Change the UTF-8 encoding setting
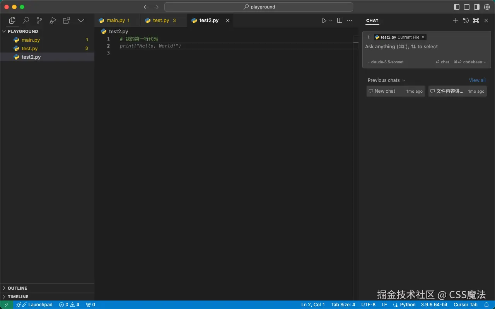 coord(368,305)
